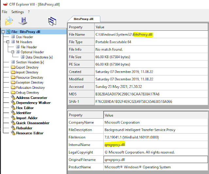Collapse the Optional Header tree node

(x=13, y=52)
